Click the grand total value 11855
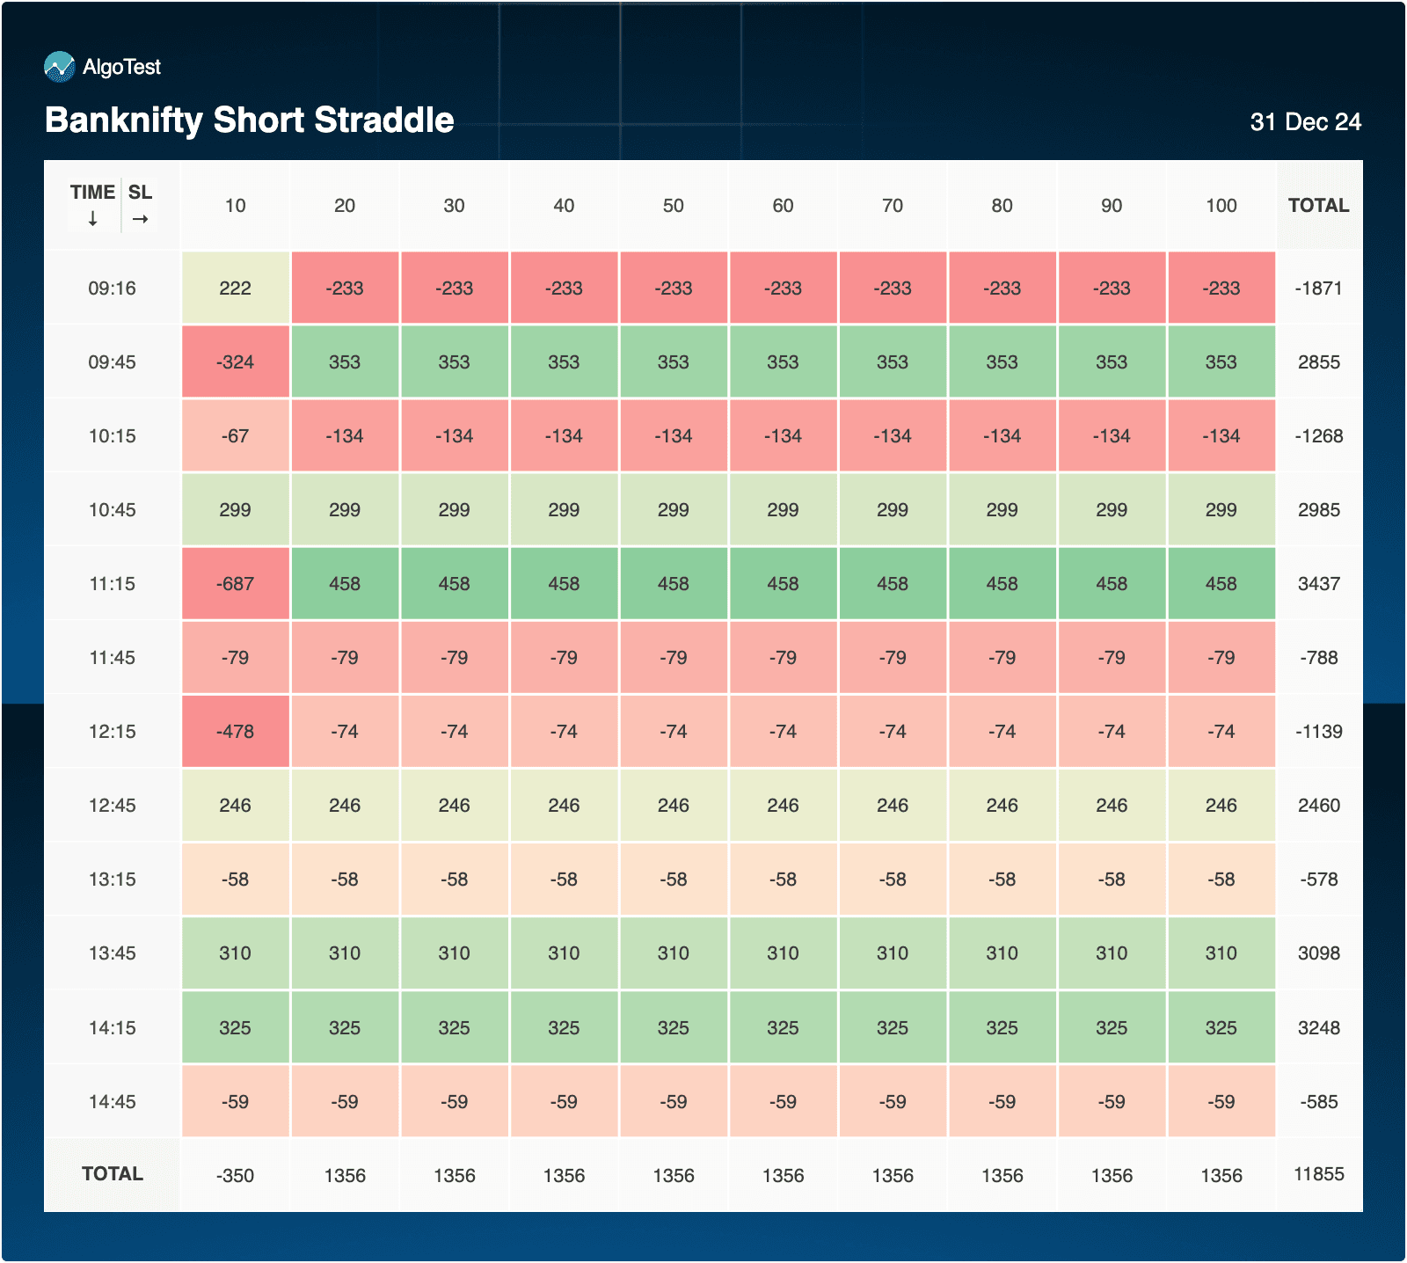The image size is (1407, 1263). (x=1318, y=1174)
